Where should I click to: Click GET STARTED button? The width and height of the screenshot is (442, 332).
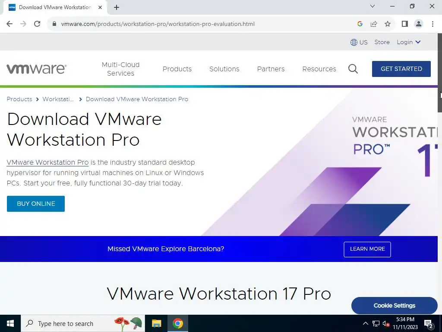pyautogui.click(x=401, y=69)
